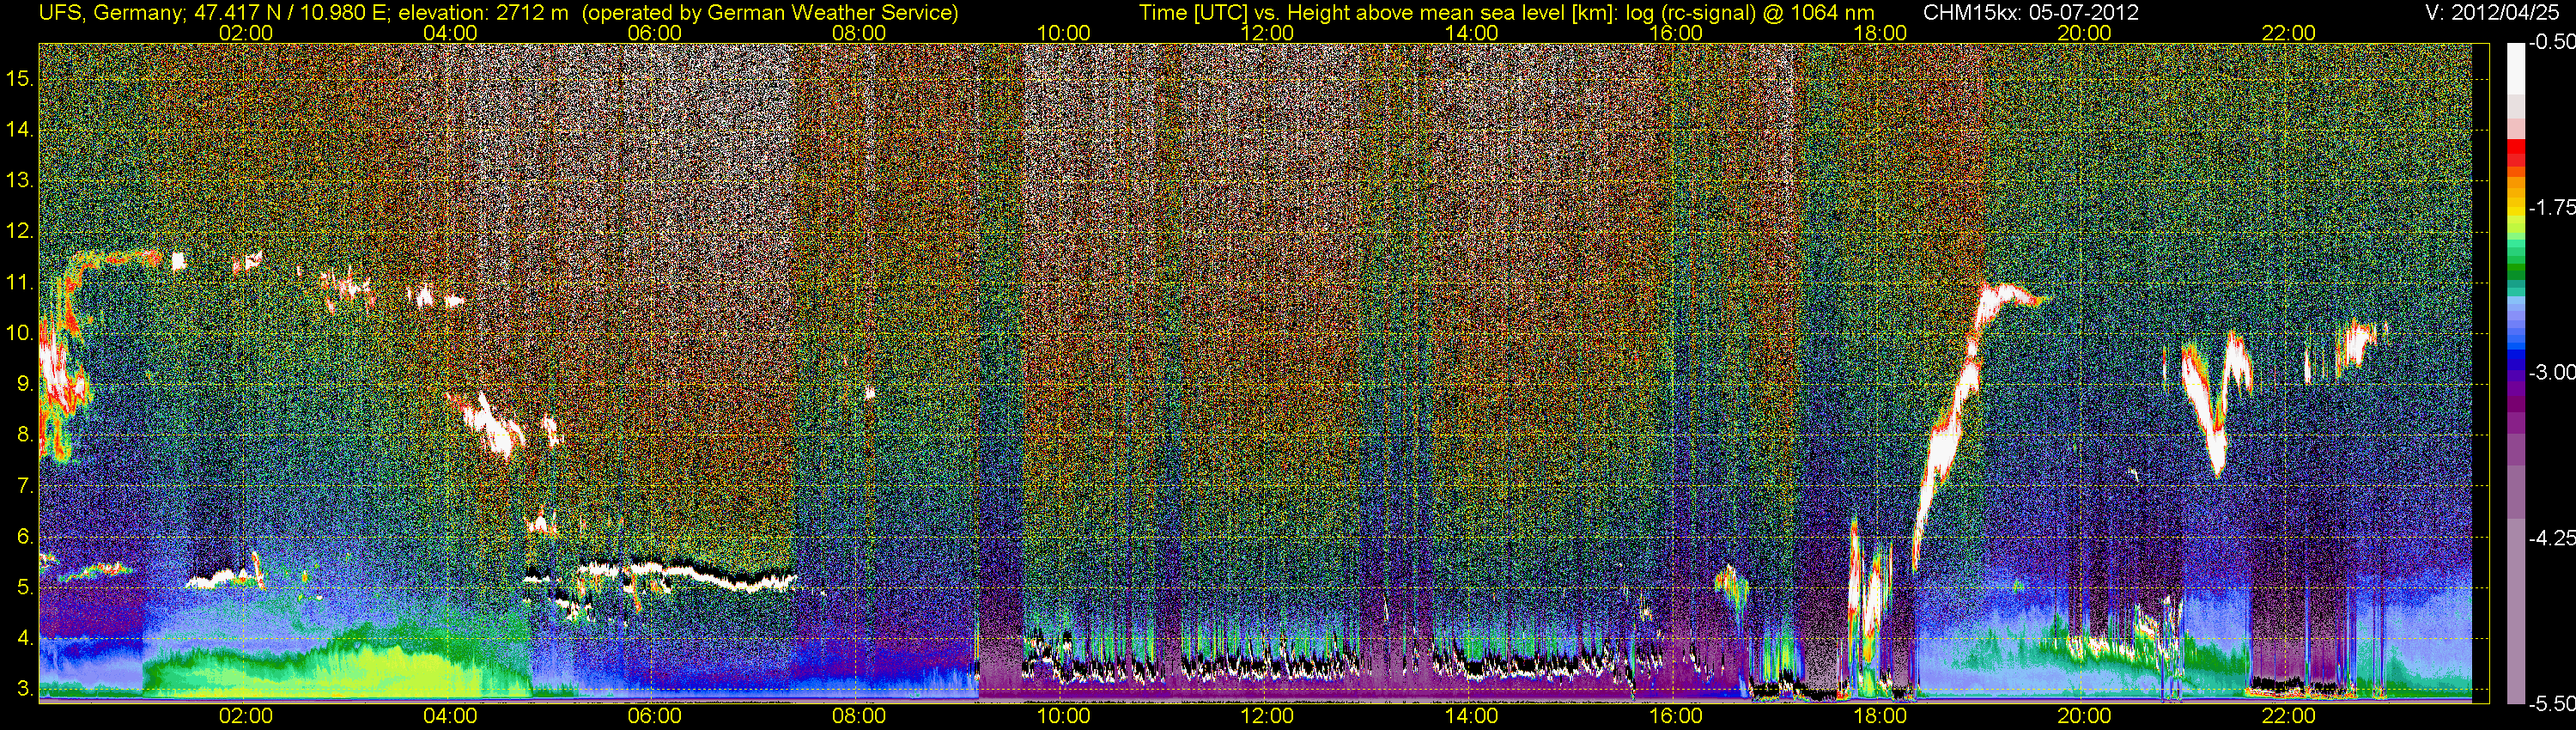This screenshot has width=2576, height=730.
Task: Select the 06:00 marker on the bottom axis
Action: [x=654, y=716]
